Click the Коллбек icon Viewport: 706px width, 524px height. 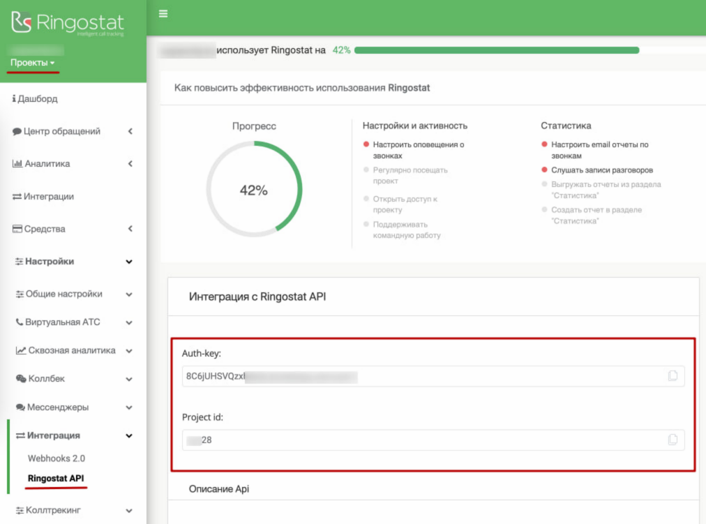coord(21,379)
